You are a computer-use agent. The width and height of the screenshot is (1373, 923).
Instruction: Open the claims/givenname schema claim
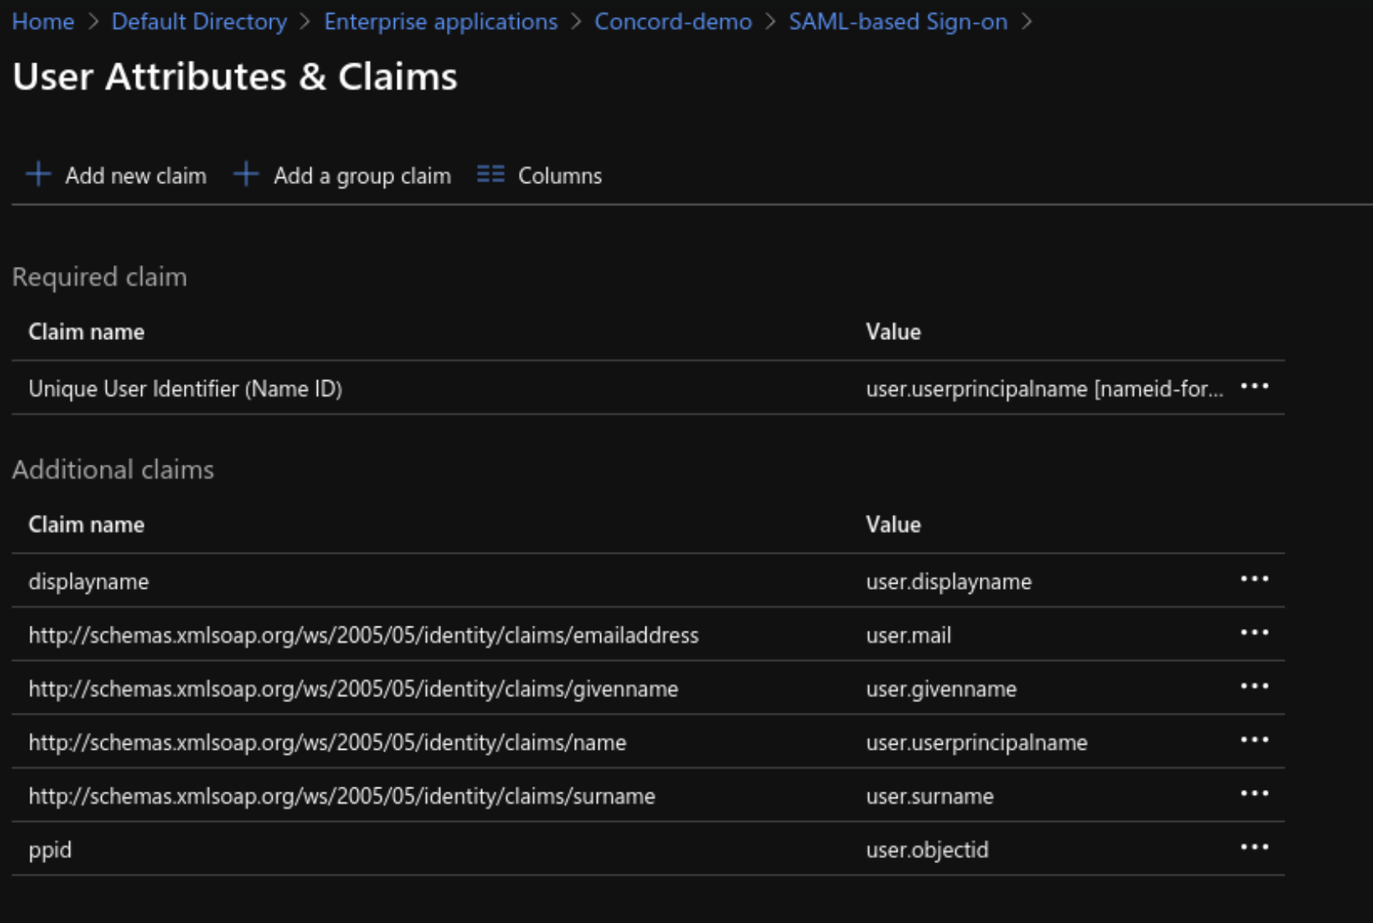click(354, 688)
